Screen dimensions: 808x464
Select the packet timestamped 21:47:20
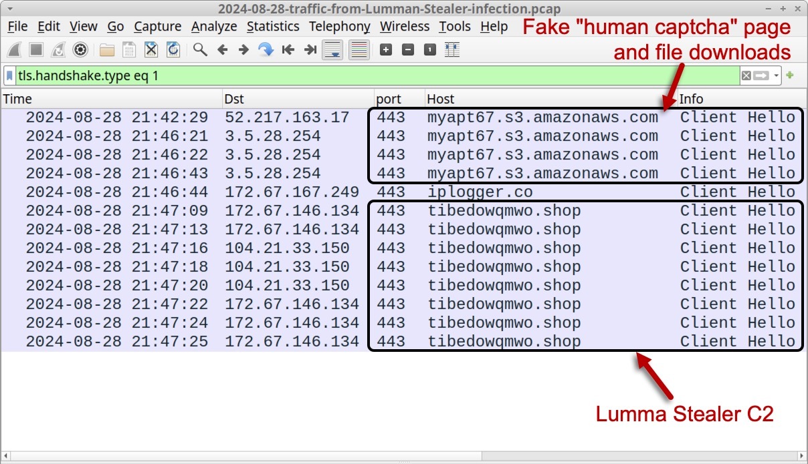pos(404,286)
